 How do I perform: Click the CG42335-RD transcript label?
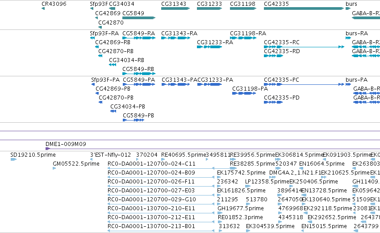coord(282,51)
